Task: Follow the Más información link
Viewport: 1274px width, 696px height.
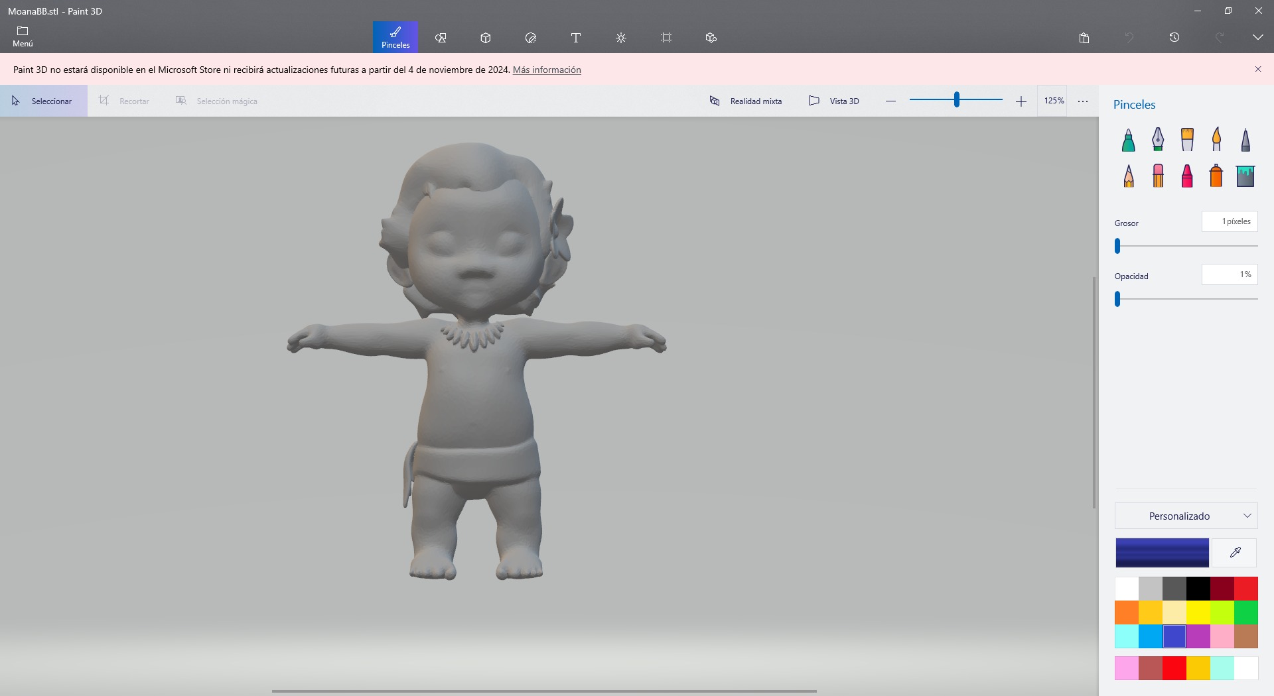Action: [x=547, y=70]
